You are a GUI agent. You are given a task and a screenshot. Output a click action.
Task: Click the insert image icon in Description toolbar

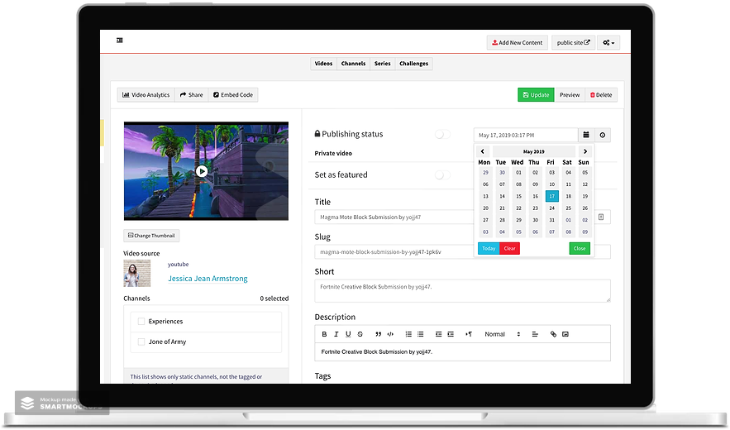tap(565, 334)
